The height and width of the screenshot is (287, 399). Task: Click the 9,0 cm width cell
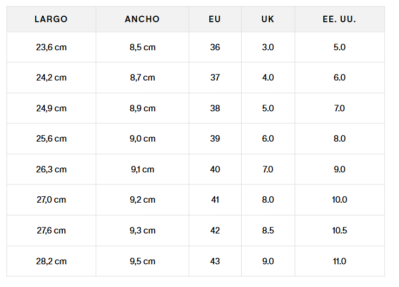[142, 138]
